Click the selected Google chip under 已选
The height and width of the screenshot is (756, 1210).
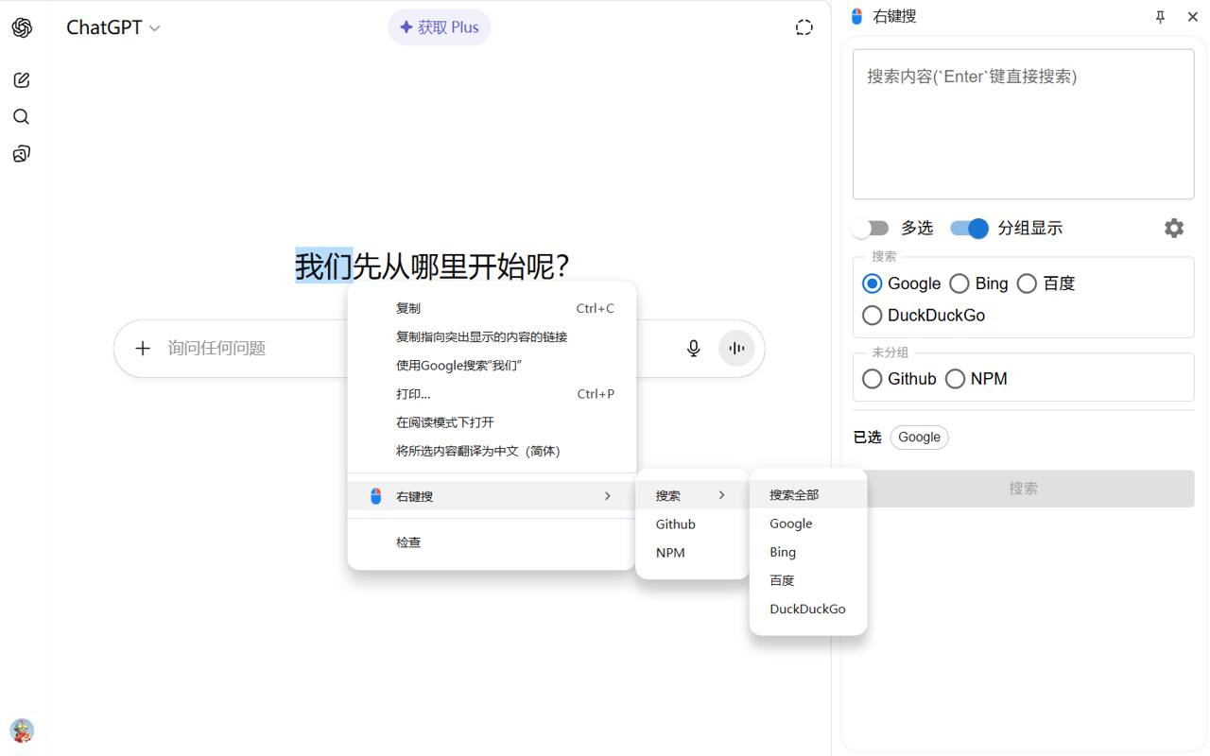[919, 437]
